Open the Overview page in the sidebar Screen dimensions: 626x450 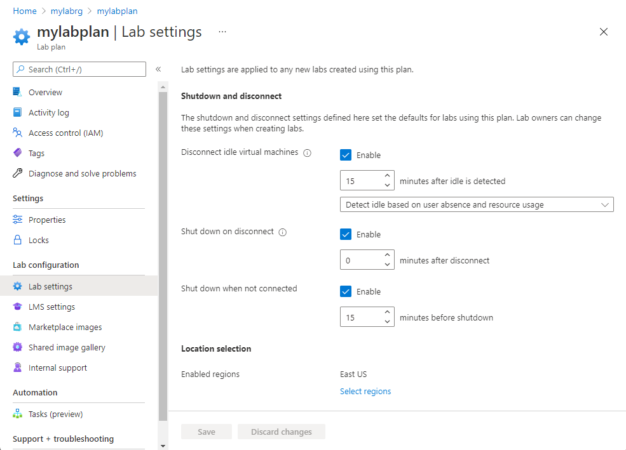[47, 91]
